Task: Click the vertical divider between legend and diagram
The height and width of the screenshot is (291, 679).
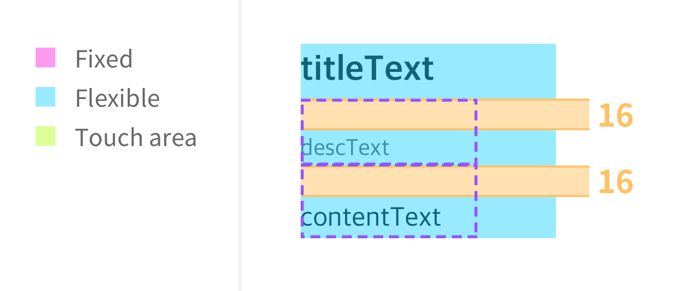Action: 240,145
